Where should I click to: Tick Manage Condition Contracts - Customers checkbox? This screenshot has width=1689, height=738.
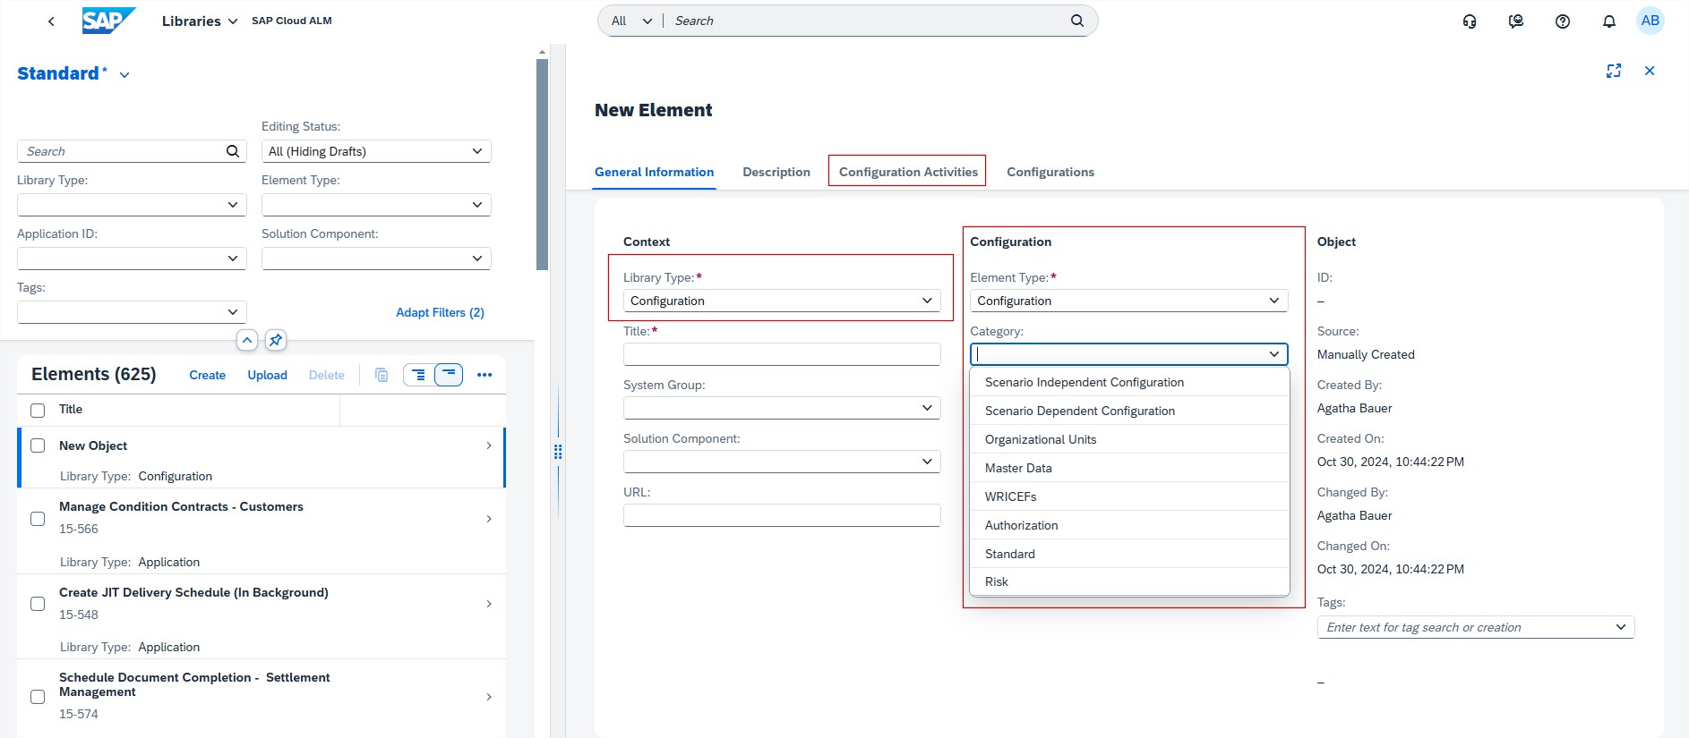pos(38,519)
